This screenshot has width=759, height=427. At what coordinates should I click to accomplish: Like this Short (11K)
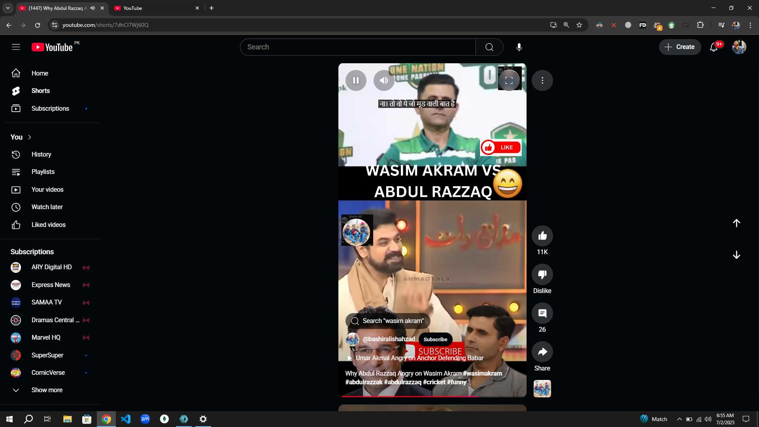pos(542,236)
